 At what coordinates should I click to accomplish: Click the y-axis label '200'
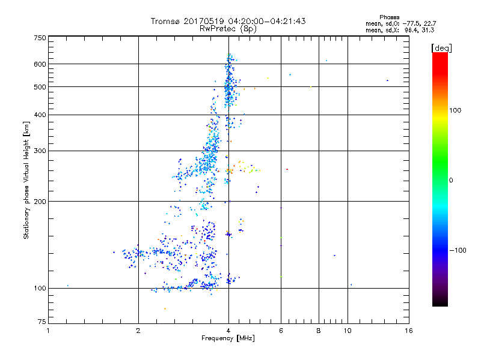(x=40, y=202)
